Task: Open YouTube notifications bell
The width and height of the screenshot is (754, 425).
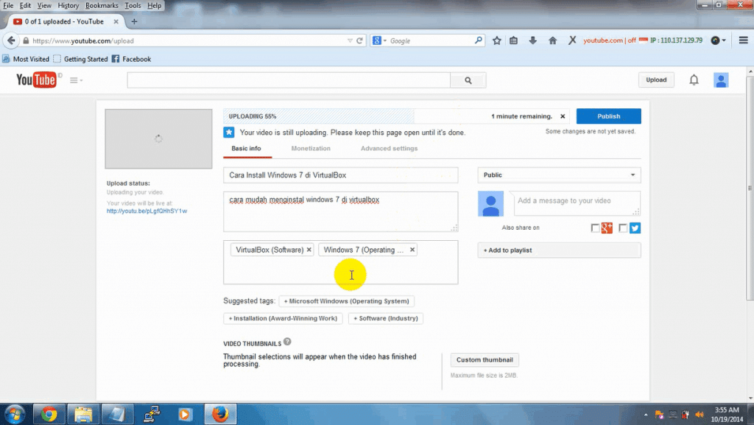Action: pyautogui.click(x=694, y=80)
